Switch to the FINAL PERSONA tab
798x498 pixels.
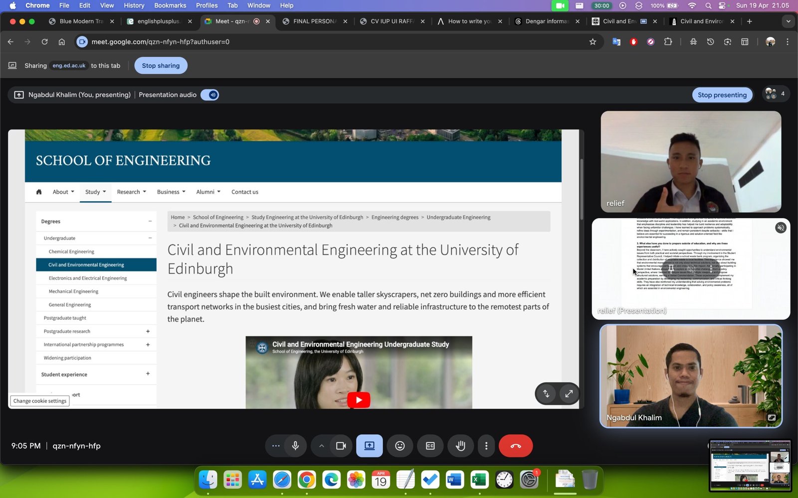pyautogui.click(x=315, y=21)
